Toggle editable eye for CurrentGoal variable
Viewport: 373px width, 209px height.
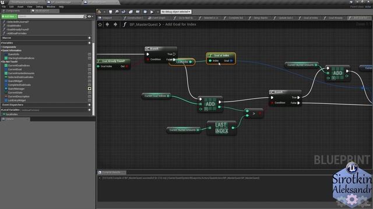point(89,70)
